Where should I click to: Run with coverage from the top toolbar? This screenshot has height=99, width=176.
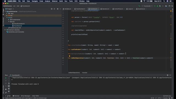click(x=160, y=6)
